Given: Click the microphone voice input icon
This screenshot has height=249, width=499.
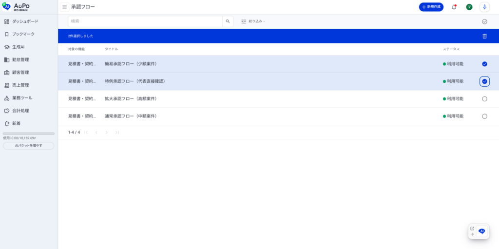Looking at the screenshot, I should (x=484, y=7).
